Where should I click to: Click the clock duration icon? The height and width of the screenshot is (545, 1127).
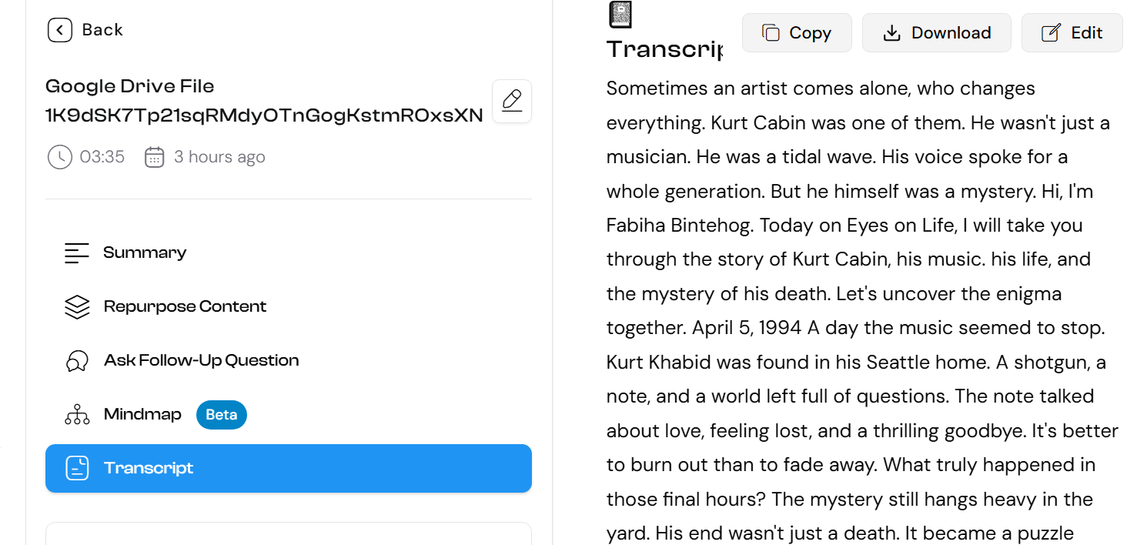pos(60,157)
